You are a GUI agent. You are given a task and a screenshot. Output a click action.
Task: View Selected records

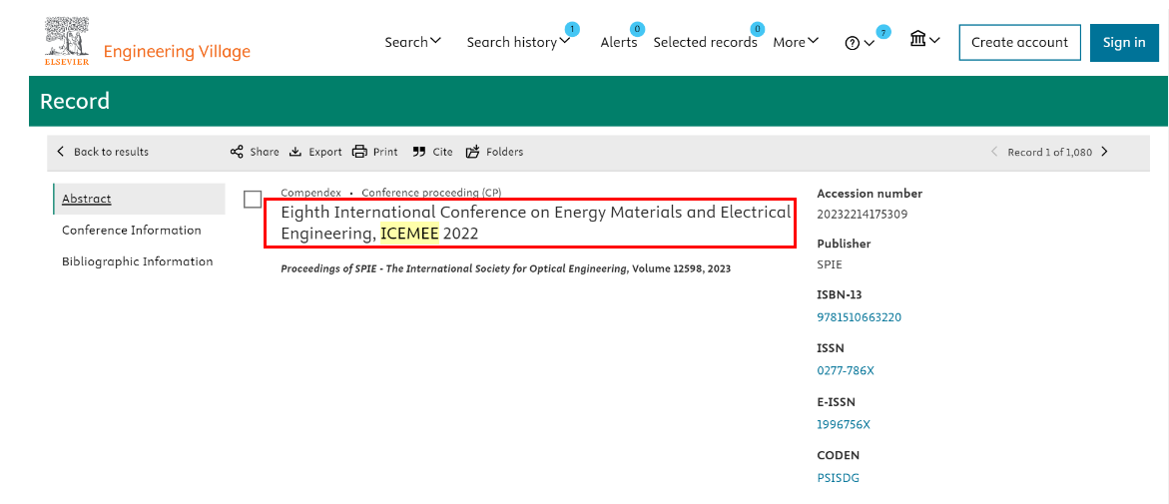pos(705,43)
